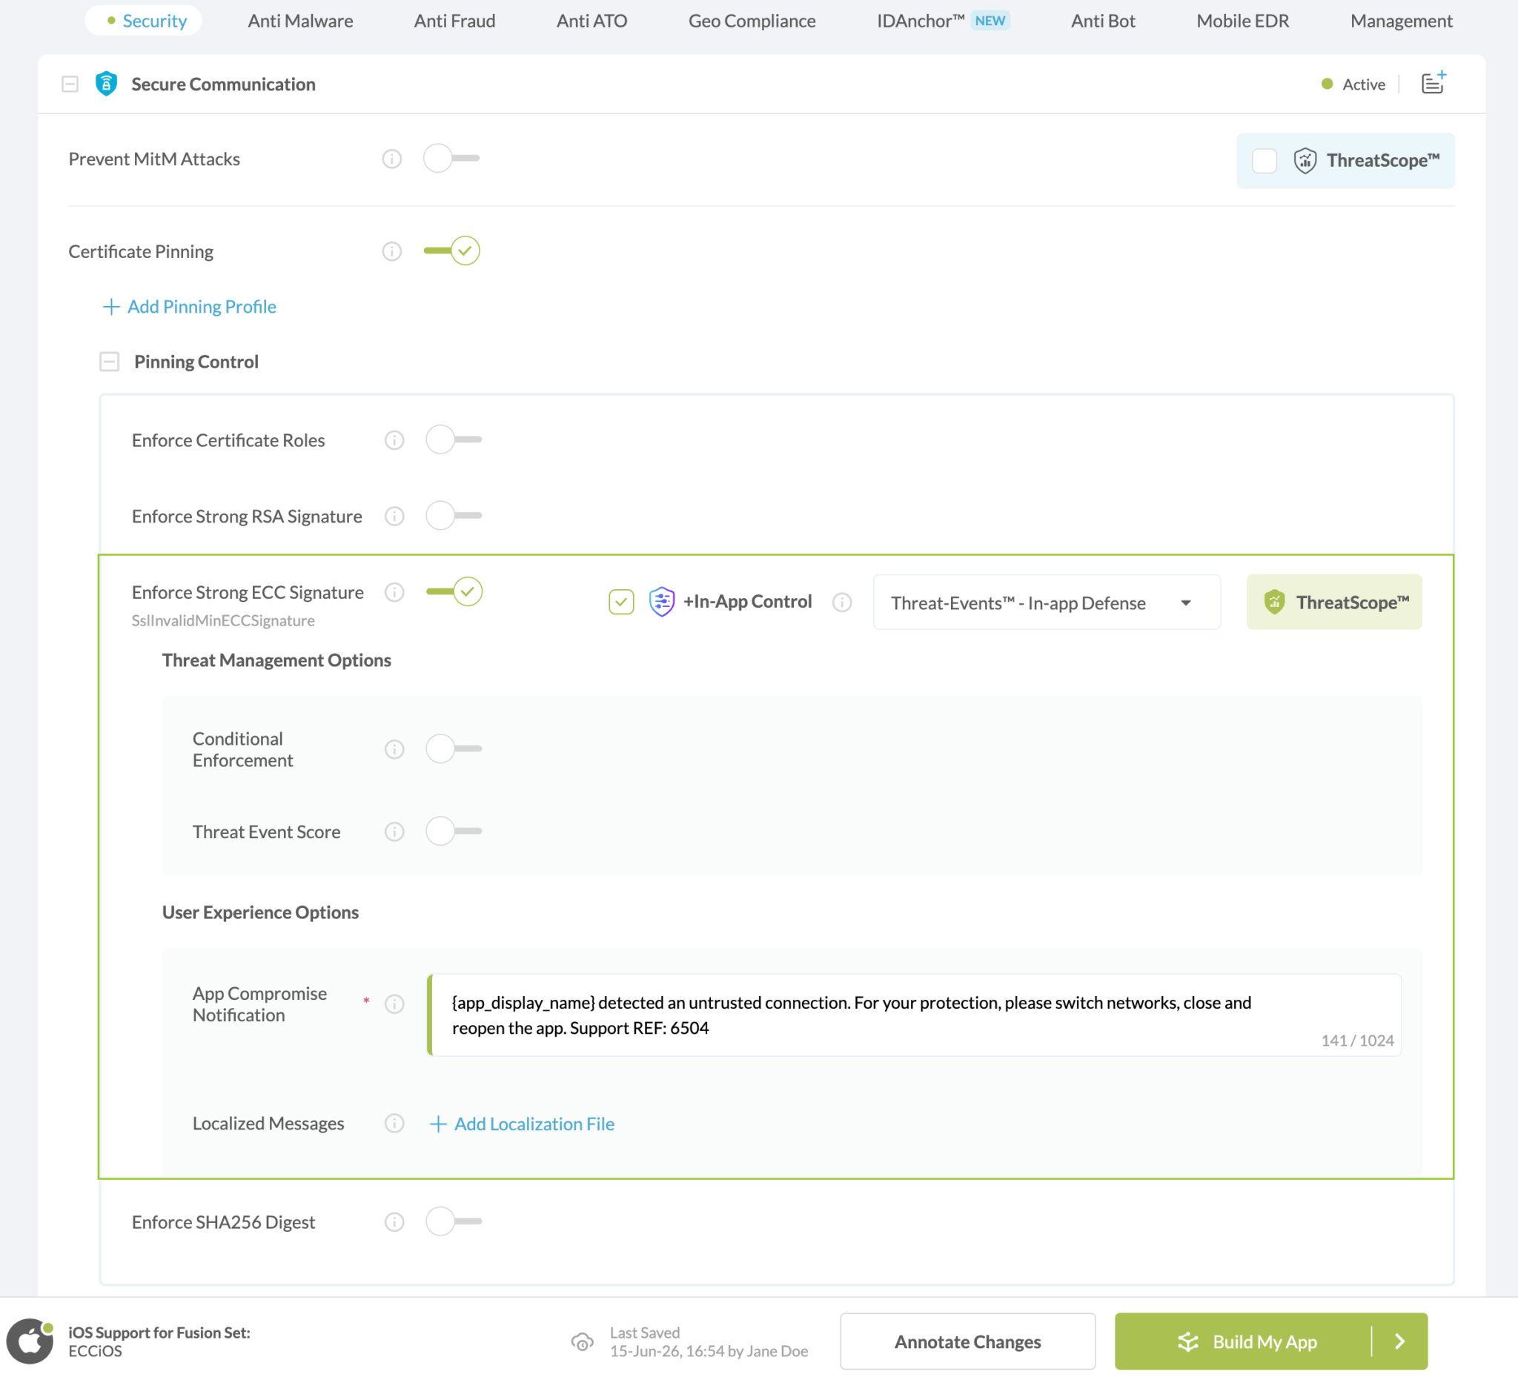1518x1380 pixels.
Task: Click the Apple iOS platform icon
Action: (x=30, y=1341)
